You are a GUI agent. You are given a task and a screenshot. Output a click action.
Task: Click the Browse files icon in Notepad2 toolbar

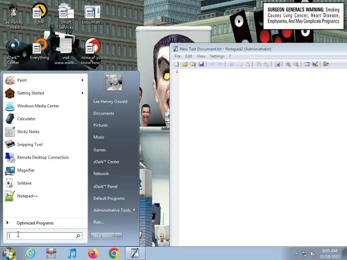click(193, 64)
